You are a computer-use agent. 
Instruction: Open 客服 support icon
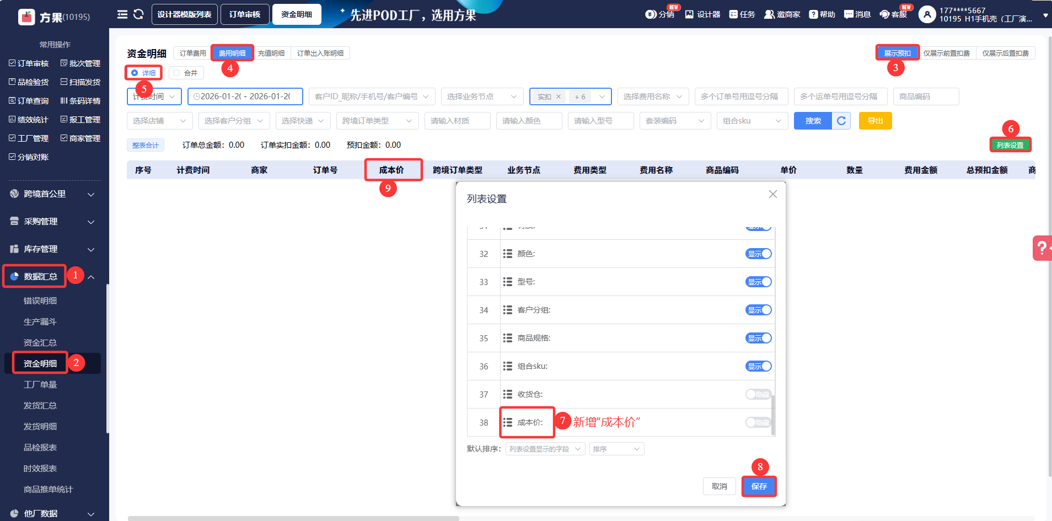(884, 14)
